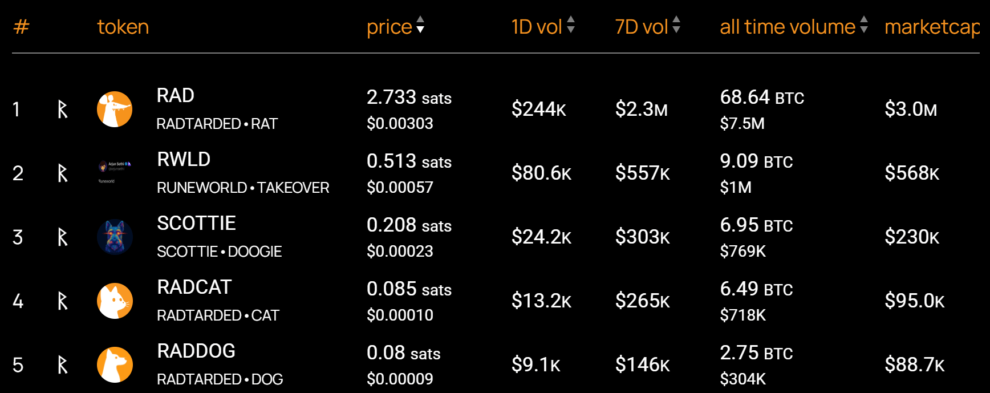Click the RADDOG dog token icon
Image resolution: width=990 pixels, height=393 pixels.
point(115,364)
